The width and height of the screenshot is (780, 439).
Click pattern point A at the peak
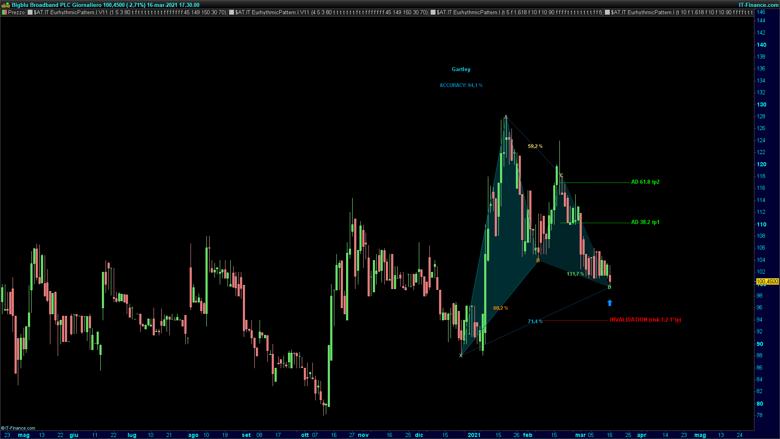(506, 117)
